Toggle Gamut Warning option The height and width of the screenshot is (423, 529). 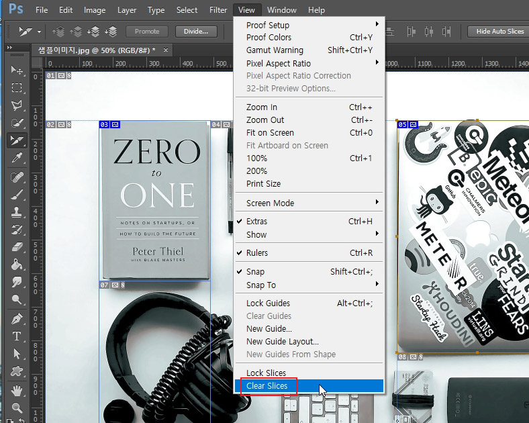point(309,50)
